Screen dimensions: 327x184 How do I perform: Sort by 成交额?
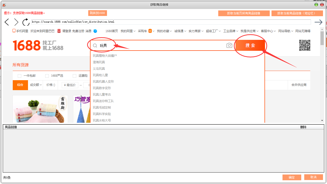[35, 85]
